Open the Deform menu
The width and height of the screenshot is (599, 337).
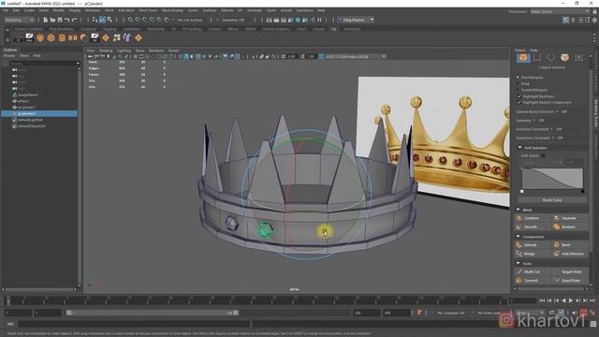tap(226, 10)
